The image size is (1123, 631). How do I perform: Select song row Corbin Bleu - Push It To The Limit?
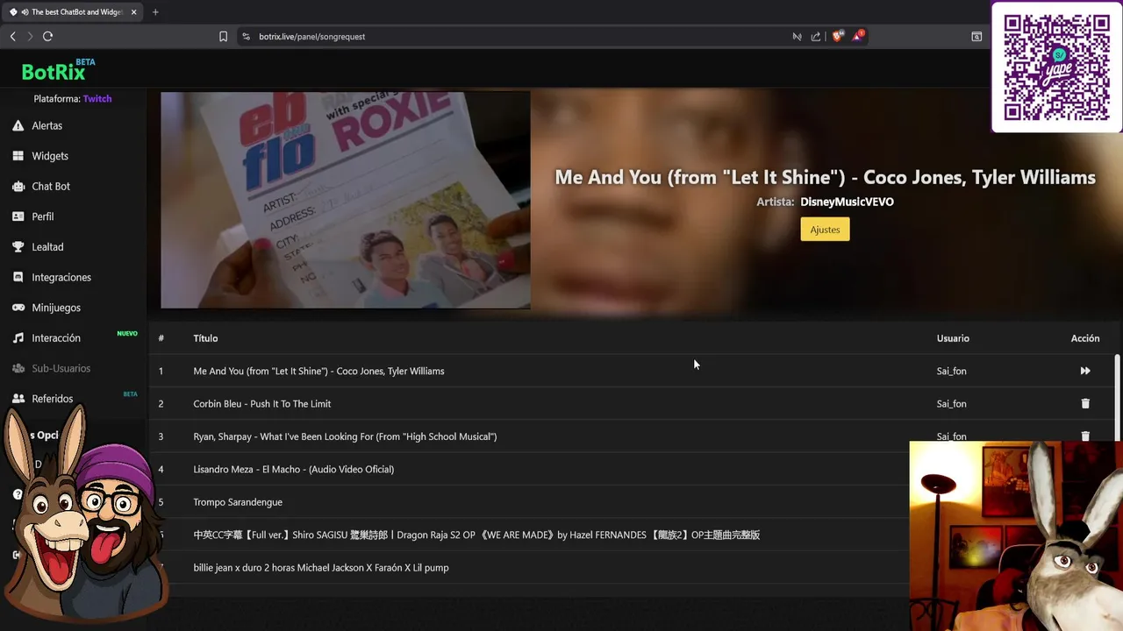point(632,404)
